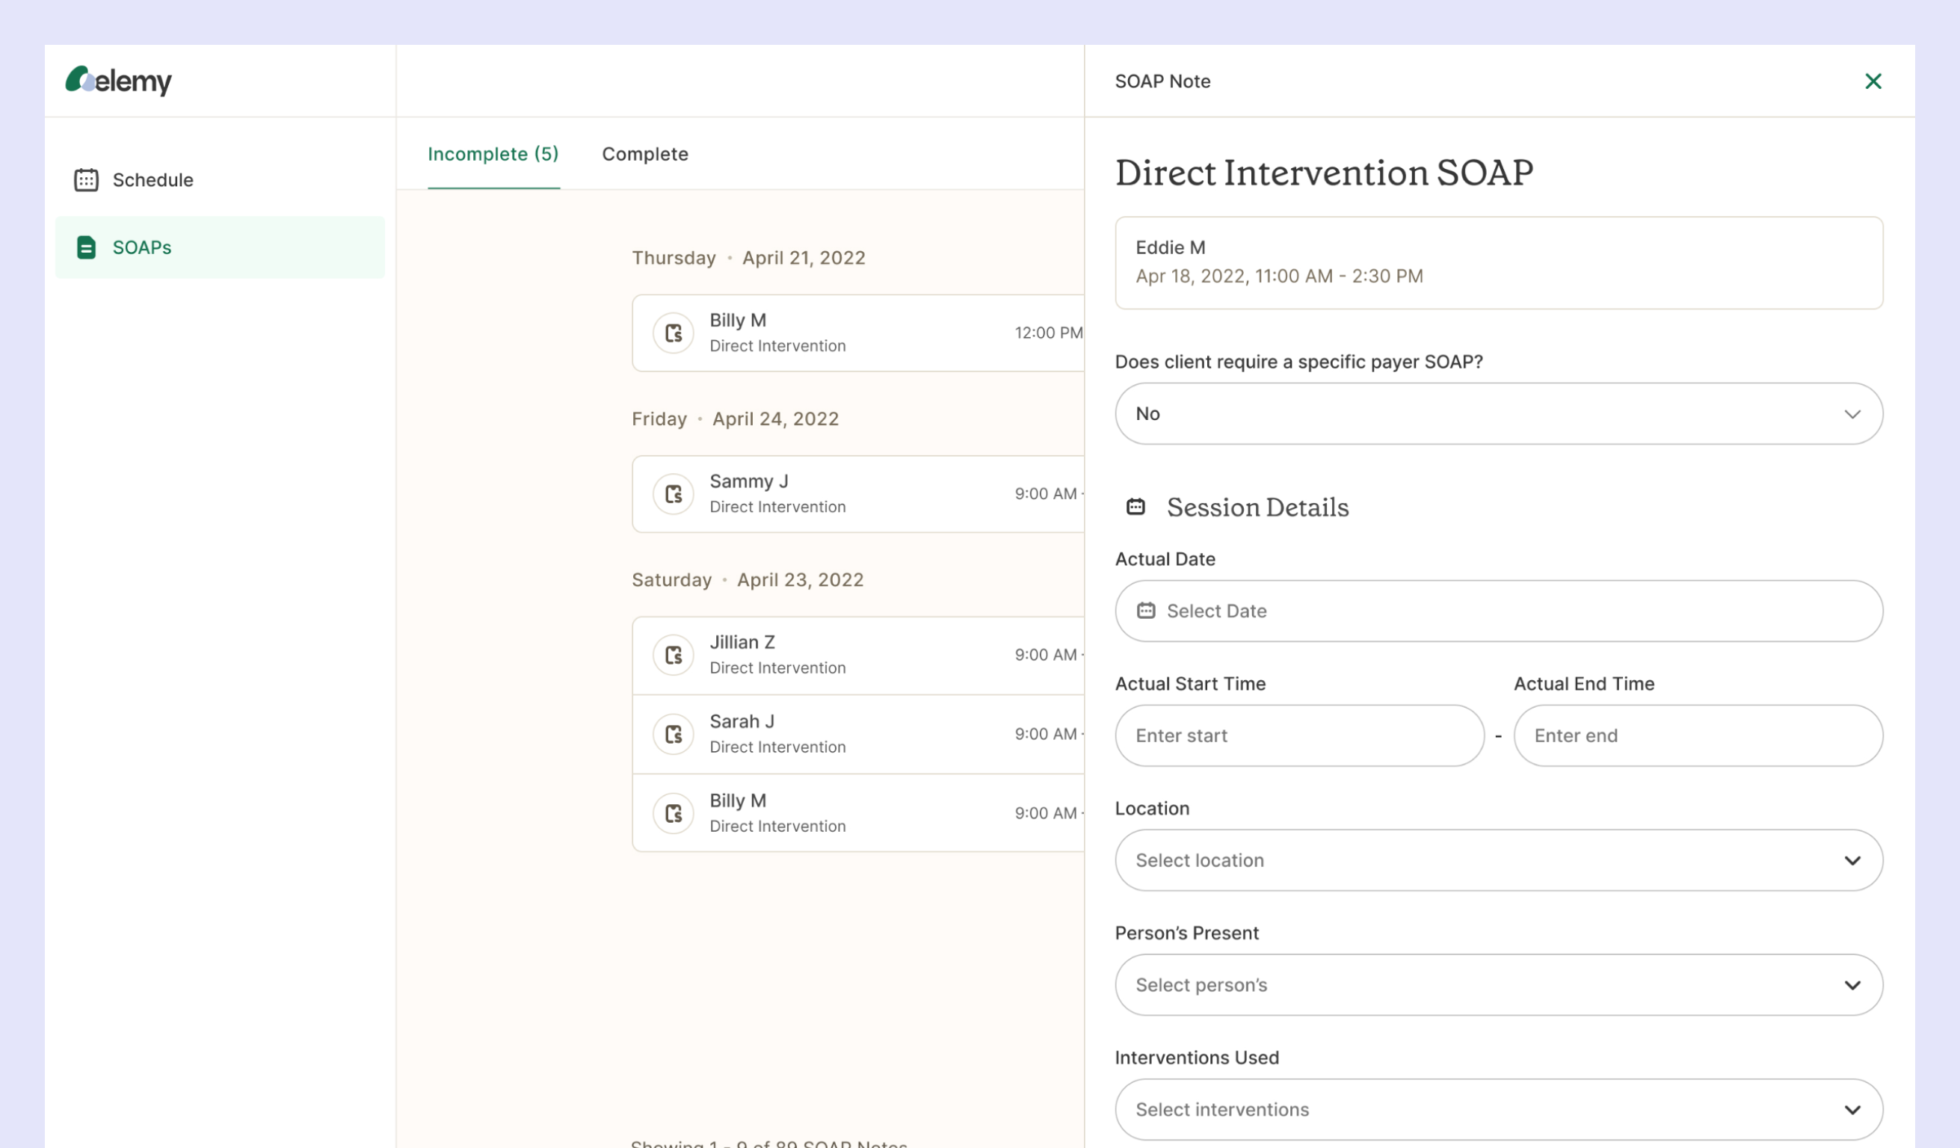The width and height of the screenshot is (1960, 1148).
Task: Click the Eddie M session info card
Action: pos(1498,262)
